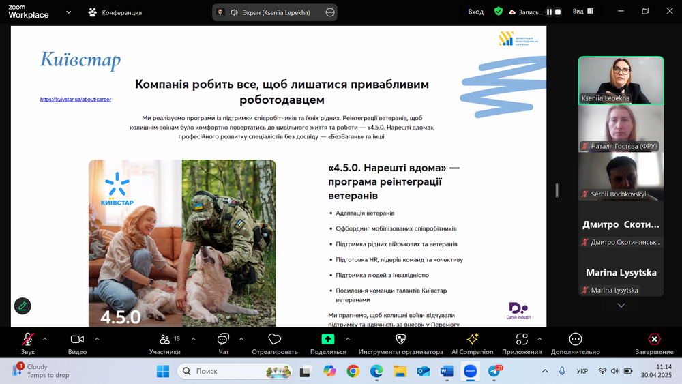Open Инструменты организатора host tools
Viewport: 682px width, 384px height.
pos(400,340)
